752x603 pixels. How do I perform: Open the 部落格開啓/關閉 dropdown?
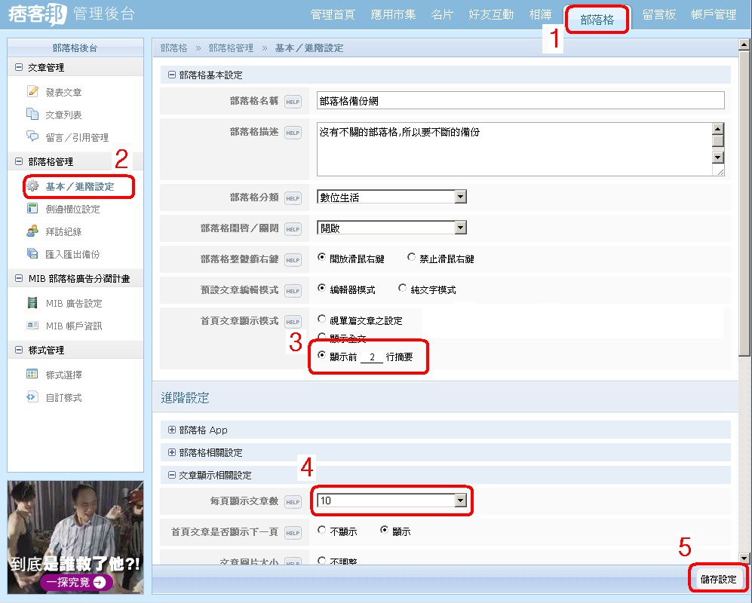click(x=391, y=228)
